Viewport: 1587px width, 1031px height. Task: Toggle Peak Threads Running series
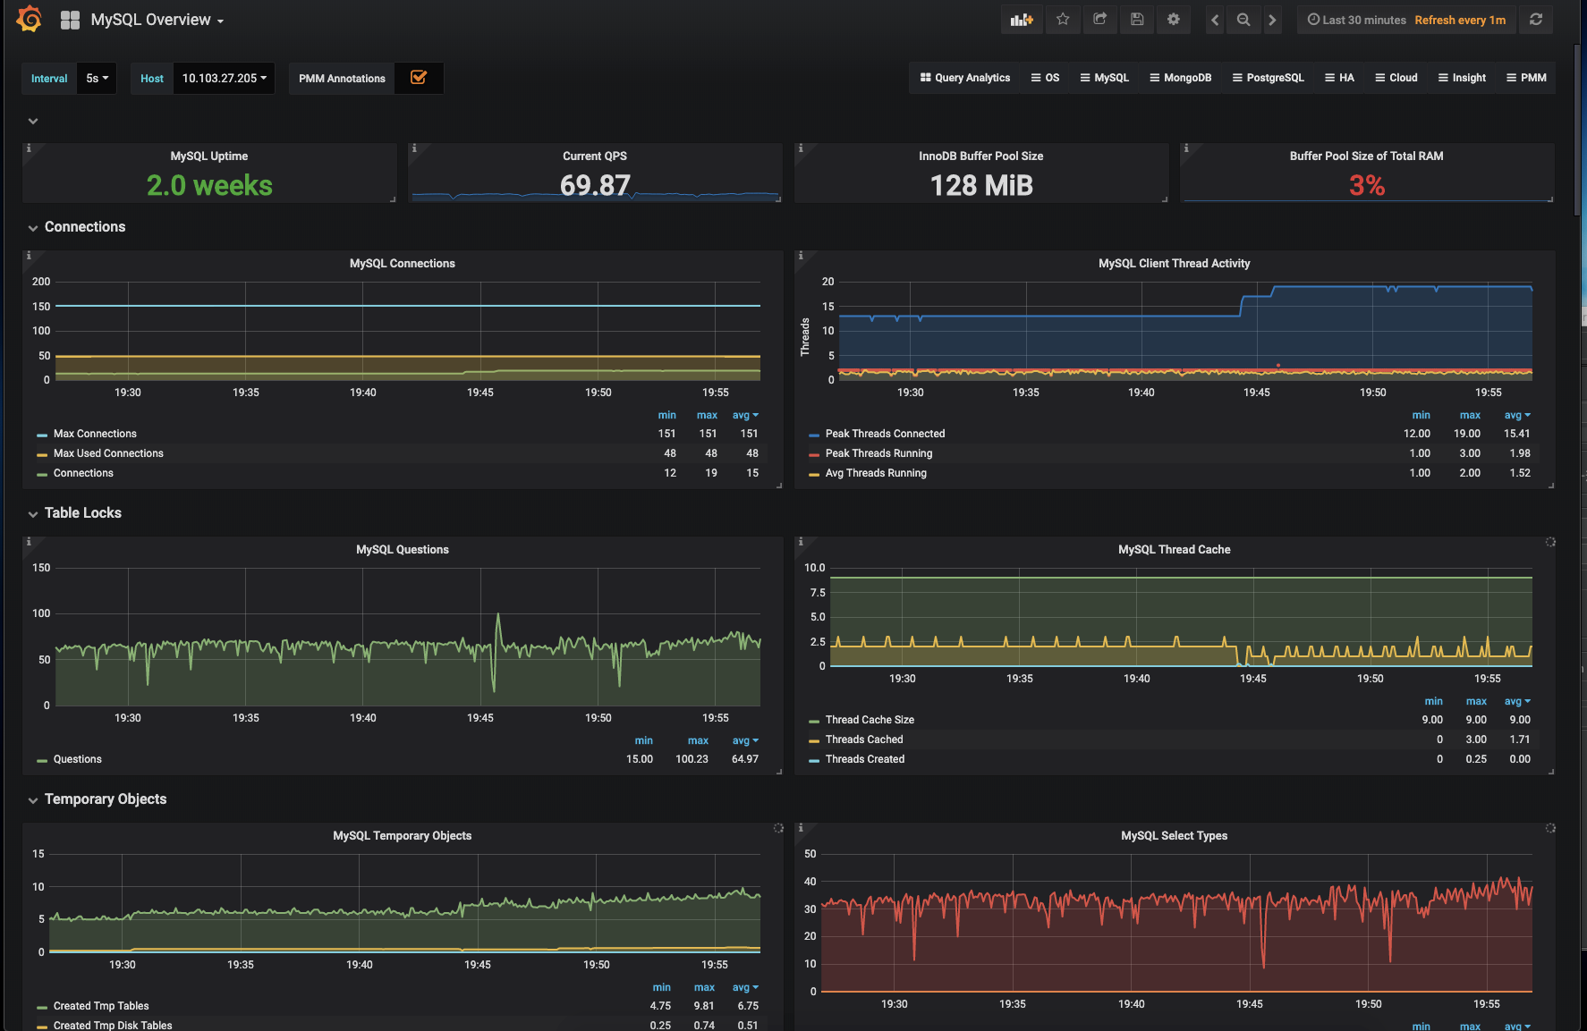point(878,453)
